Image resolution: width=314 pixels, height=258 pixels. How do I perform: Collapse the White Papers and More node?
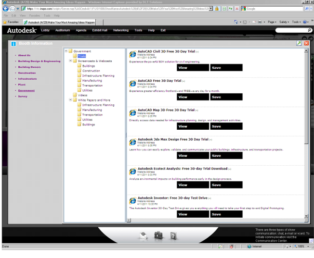(70, 99)
